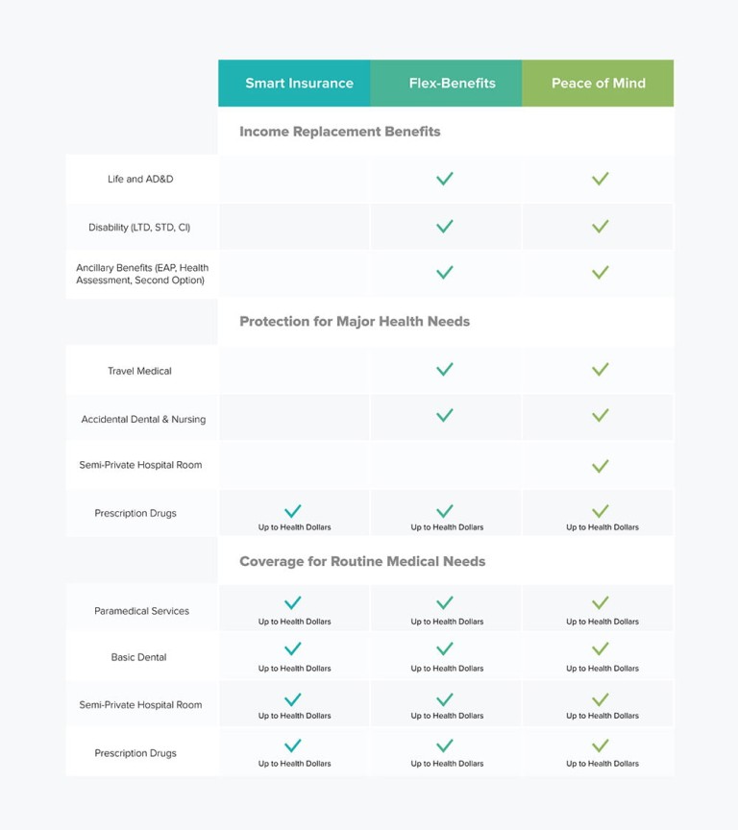Click the Peace of Mind checkmark for Ancillary Benefits
This screenshot has height=830, width=738.
(x=601, y=273)
